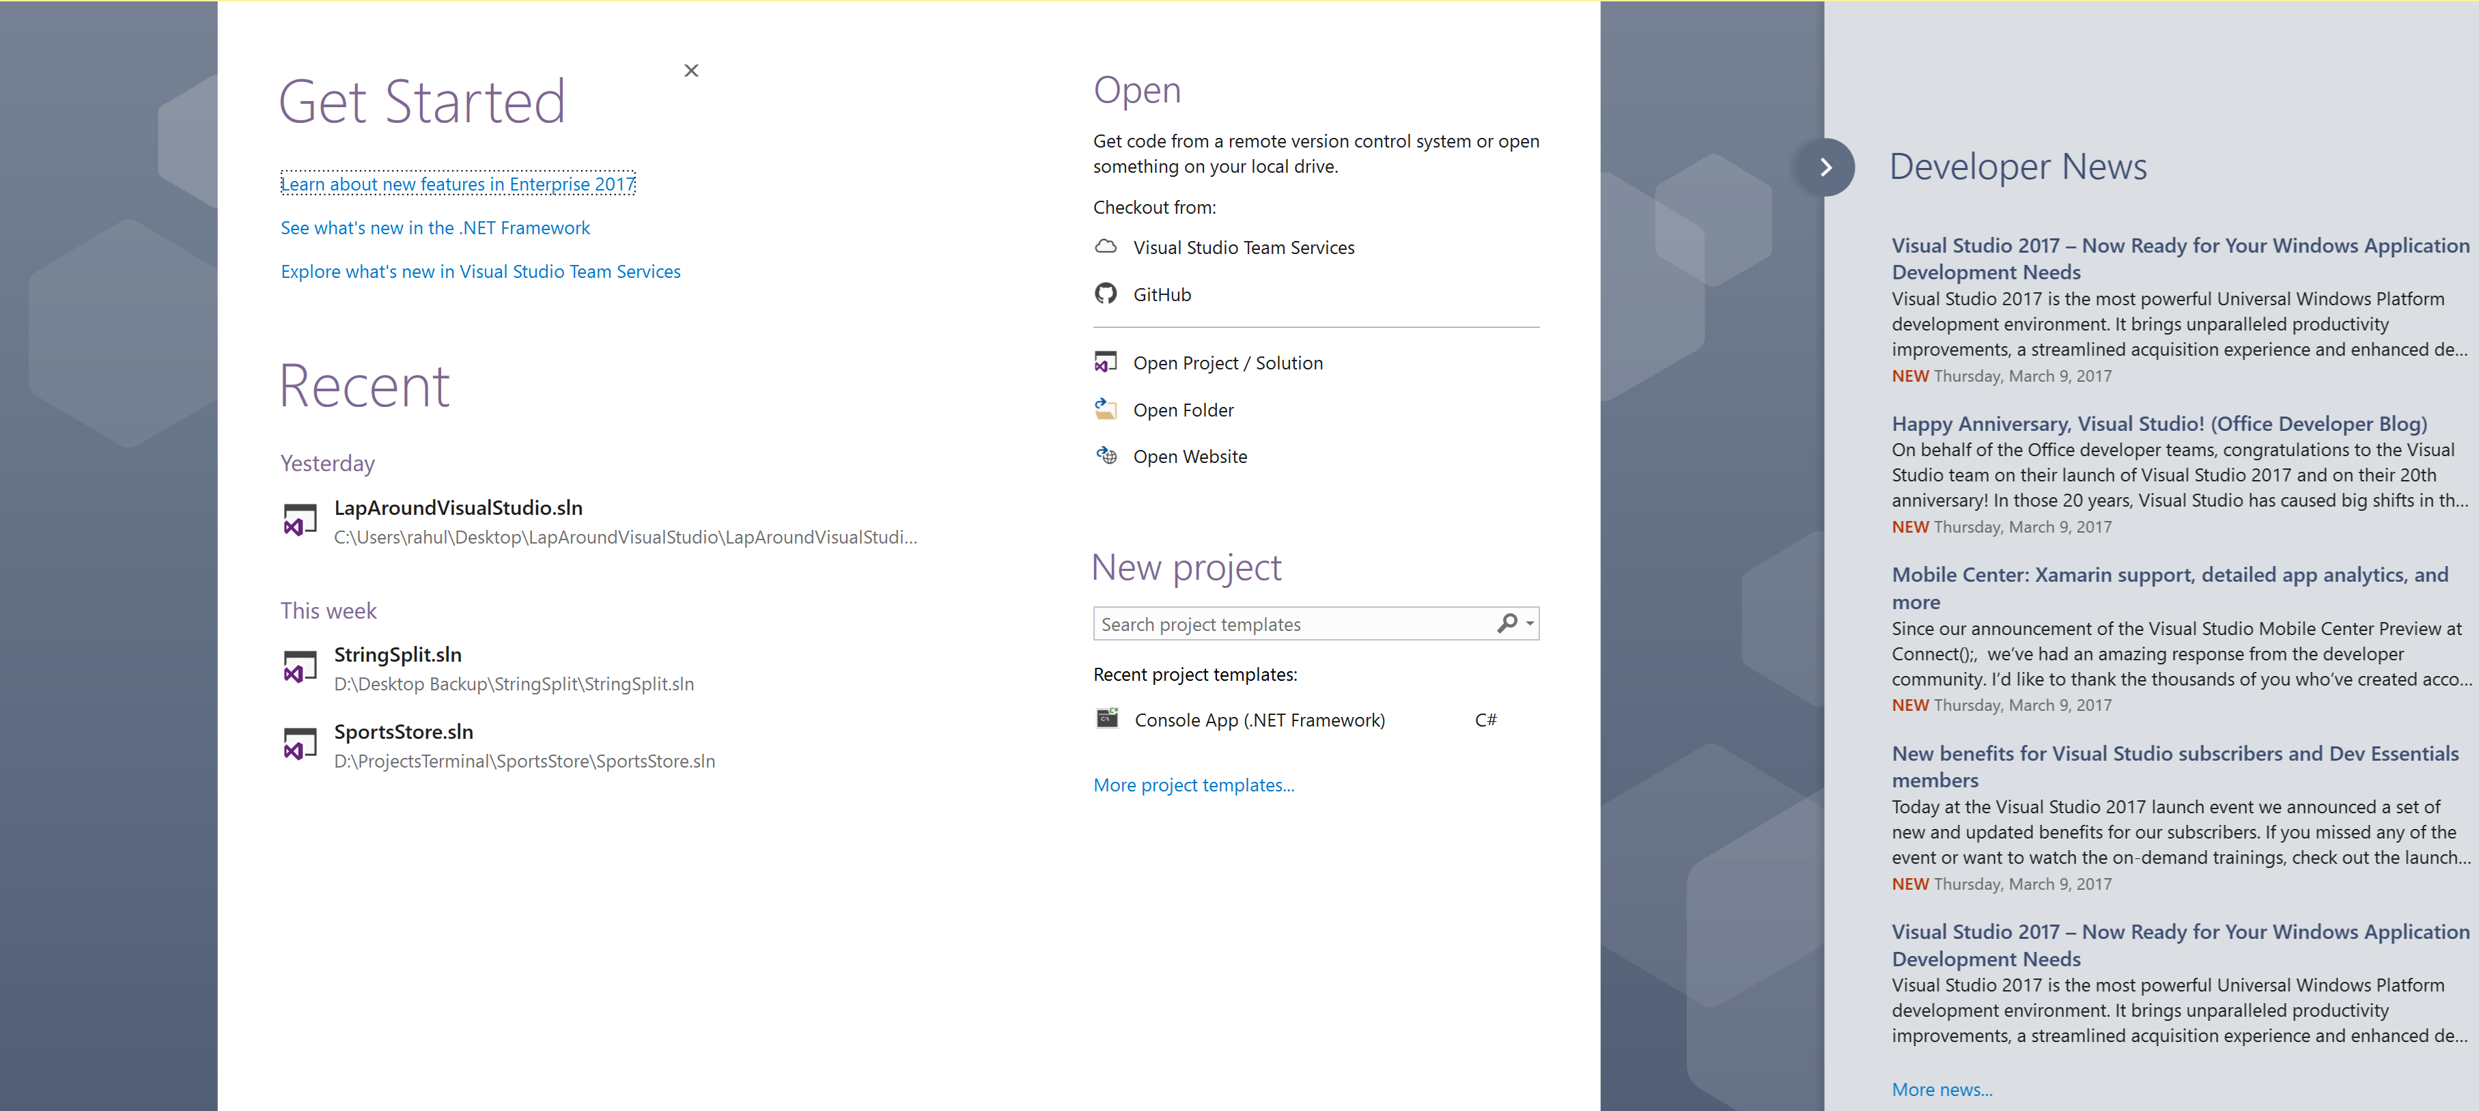Open LapAroundVisualStudio.sln recent project
The image size is (2479, 1111).
click(x=458, y=507)
